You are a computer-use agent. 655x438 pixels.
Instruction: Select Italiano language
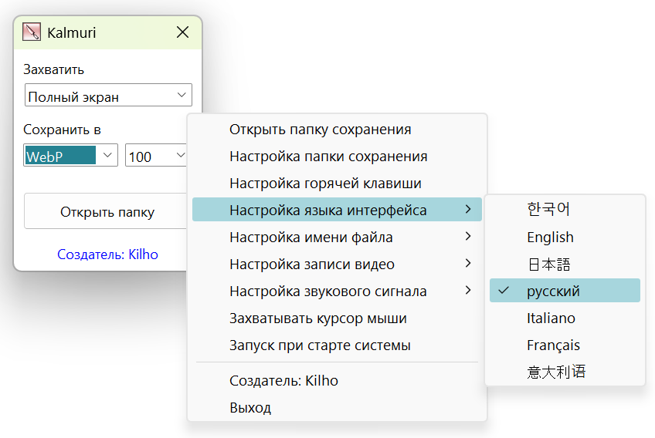pyautogui.click(x=565, y=318)
